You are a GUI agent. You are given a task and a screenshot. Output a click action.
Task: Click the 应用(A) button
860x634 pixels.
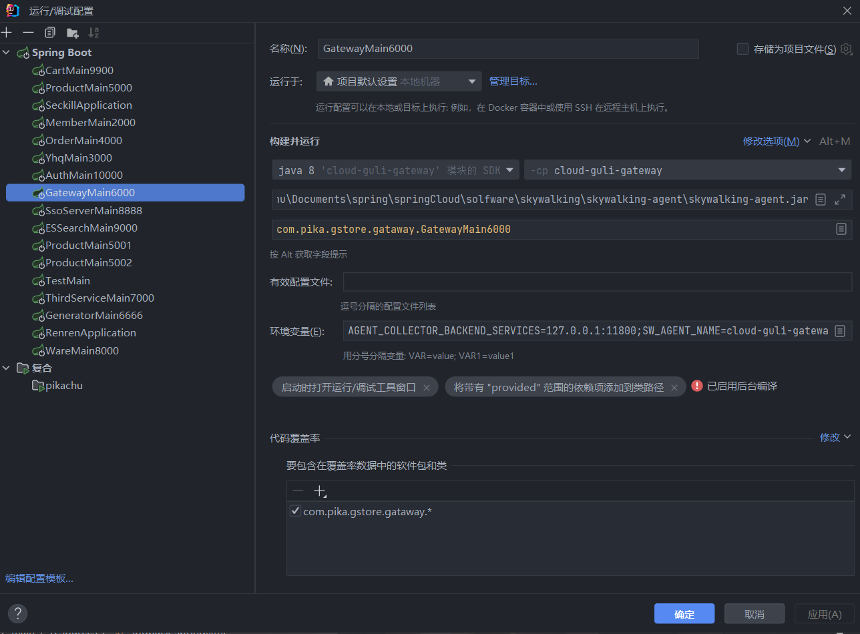(825, 614)
